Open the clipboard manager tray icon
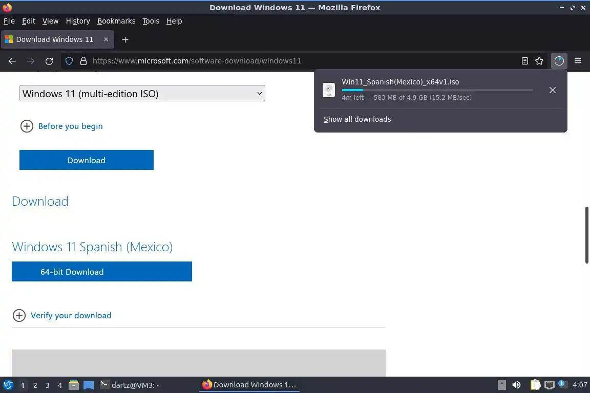 pos(535,385)
